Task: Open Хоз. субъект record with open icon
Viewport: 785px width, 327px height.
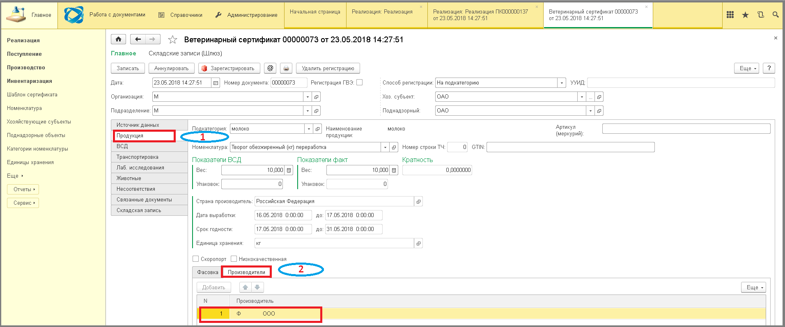Action: [x=599, y=97]
